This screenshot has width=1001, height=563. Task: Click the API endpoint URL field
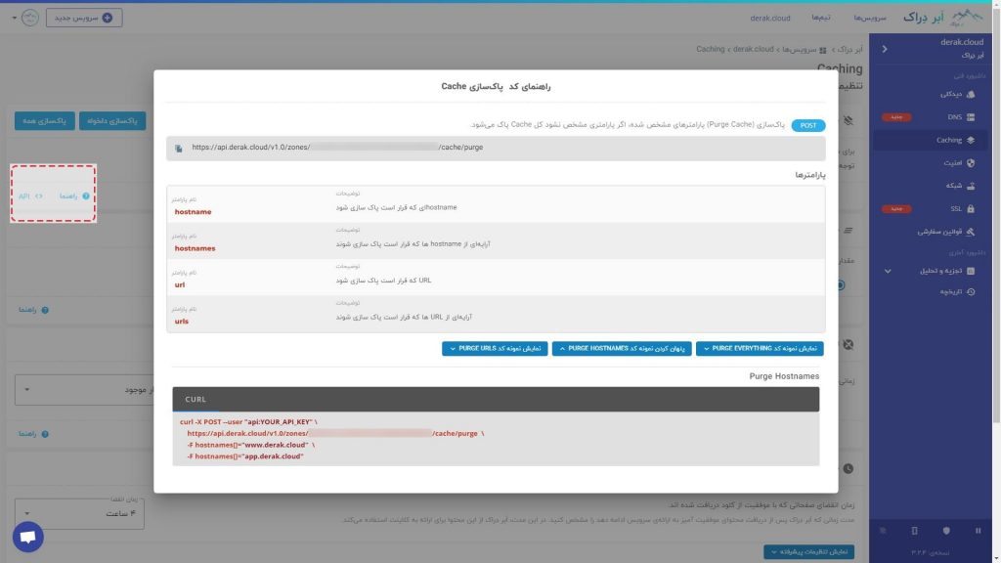(x=496, y=149)
